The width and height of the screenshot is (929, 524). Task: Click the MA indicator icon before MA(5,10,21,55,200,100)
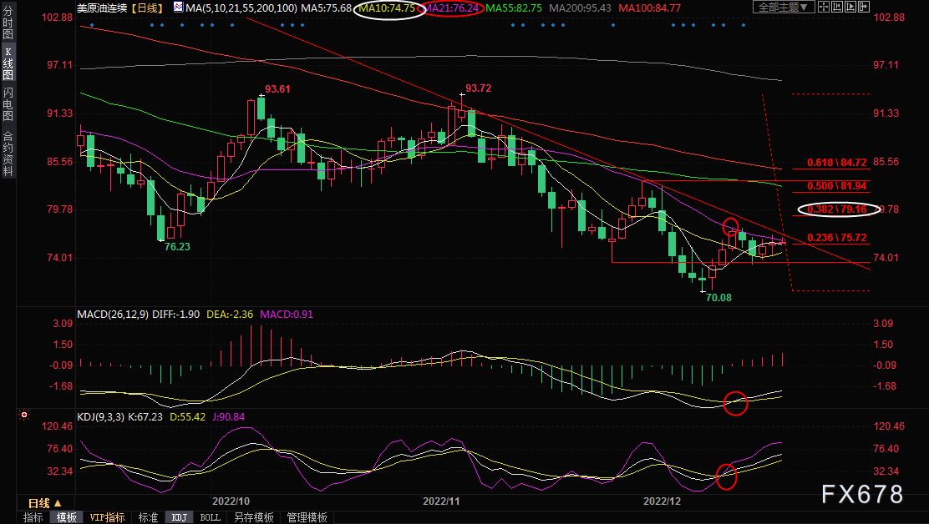point(178,8)
